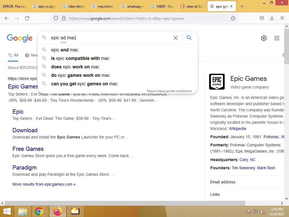The width and height of the screenshot is (289, 217).
Task: Switch to the 'macintosh' tab
Action: (103, 6)
